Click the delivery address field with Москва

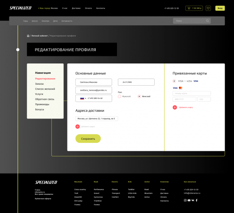point(97,118)
